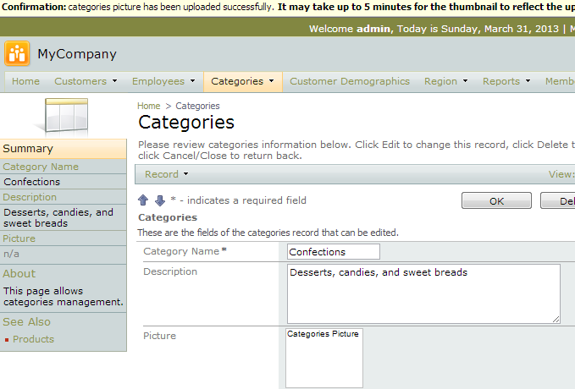Click the red bullet beside Products

[x=7, y=340]
